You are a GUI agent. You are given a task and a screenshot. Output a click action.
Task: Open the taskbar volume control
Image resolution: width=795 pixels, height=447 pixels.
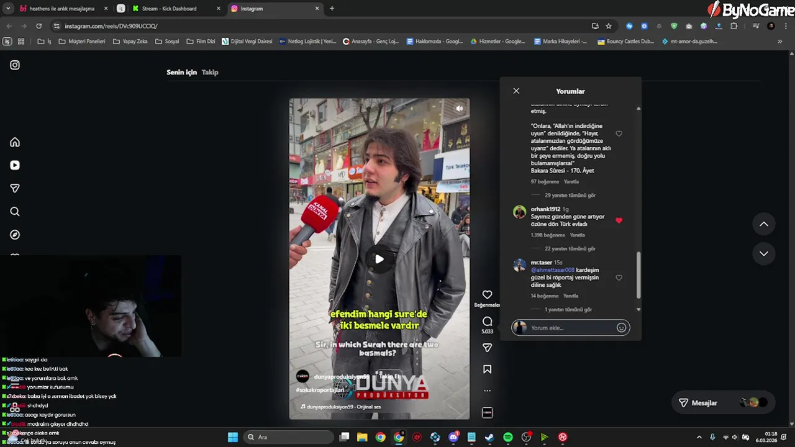735,437
